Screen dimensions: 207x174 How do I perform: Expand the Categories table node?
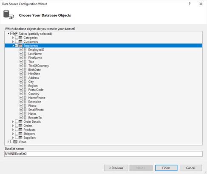pyautogui.click(x=13, y=38)
